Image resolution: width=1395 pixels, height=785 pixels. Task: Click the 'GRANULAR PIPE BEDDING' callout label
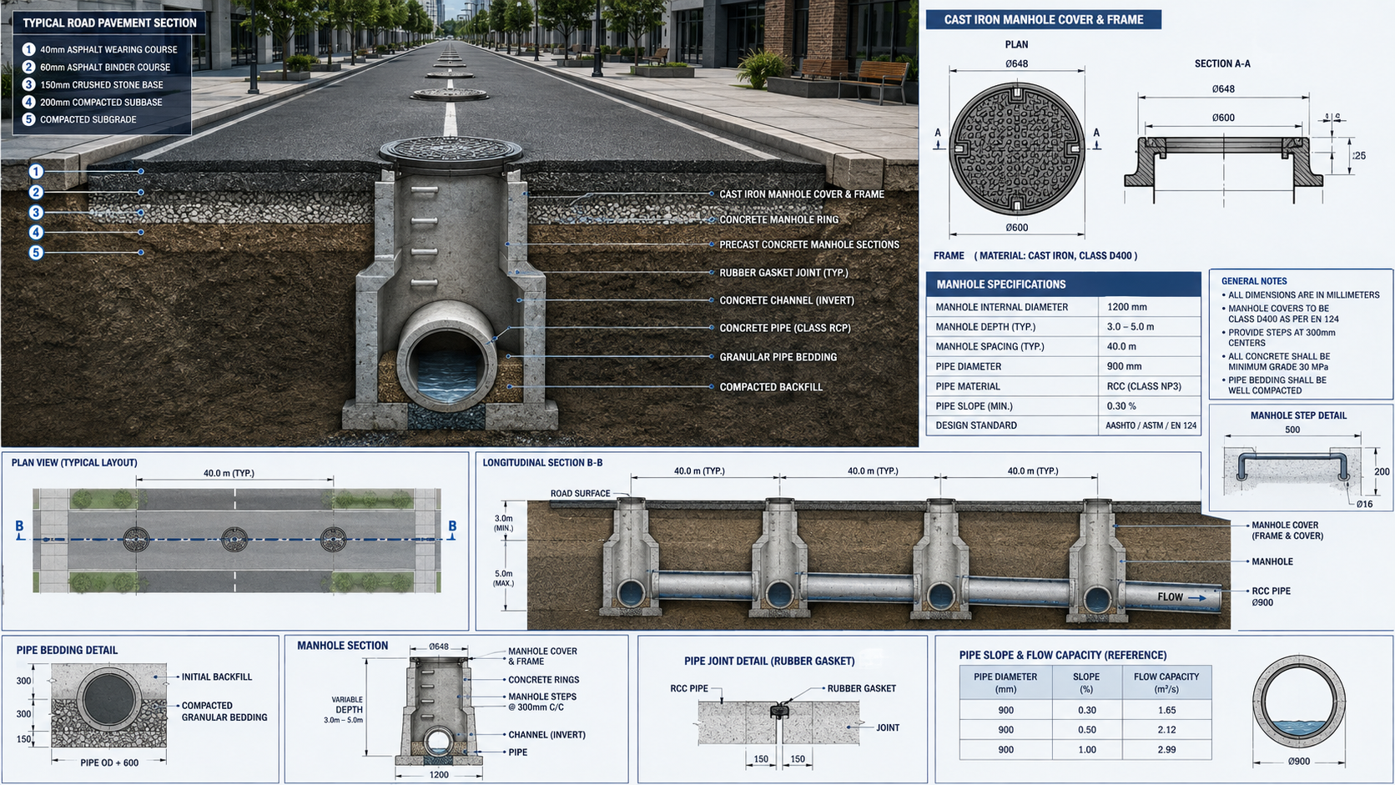(778, 357)
